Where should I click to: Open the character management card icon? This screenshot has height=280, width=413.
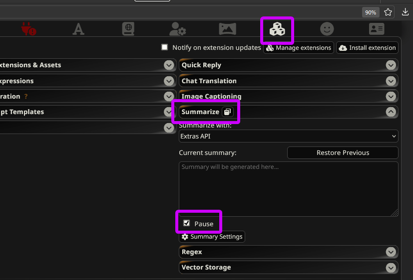(377, 29)
